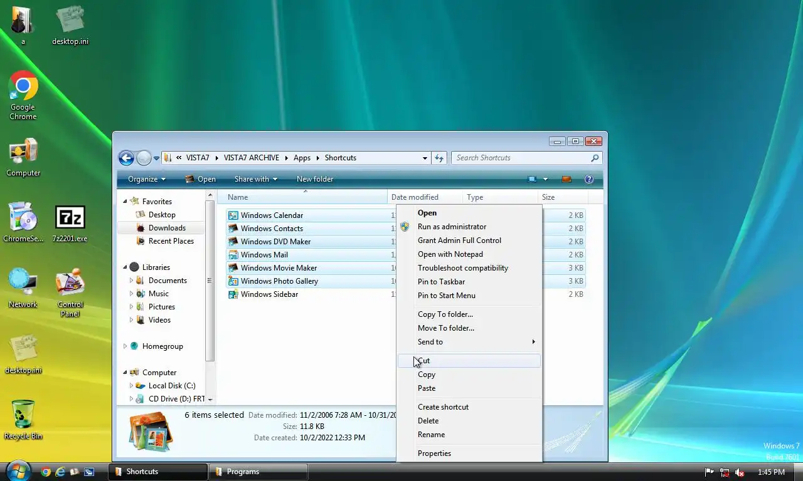Click the Search Shortcuts input field
This screenshot has width=803, height=481.
click(x=521, y=158)
